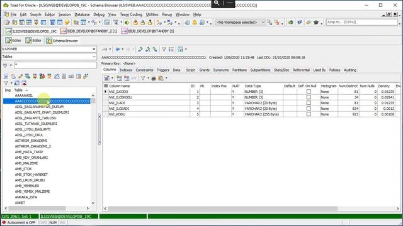Click the yellow bell alerts icon
This screenshot has height=226, width=403.
[195, 23]
